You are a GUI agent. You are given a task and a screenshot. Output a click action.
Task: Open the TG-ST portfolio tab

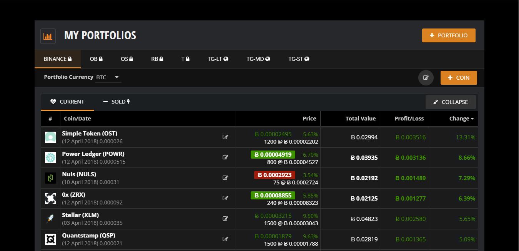coord(299,59)
